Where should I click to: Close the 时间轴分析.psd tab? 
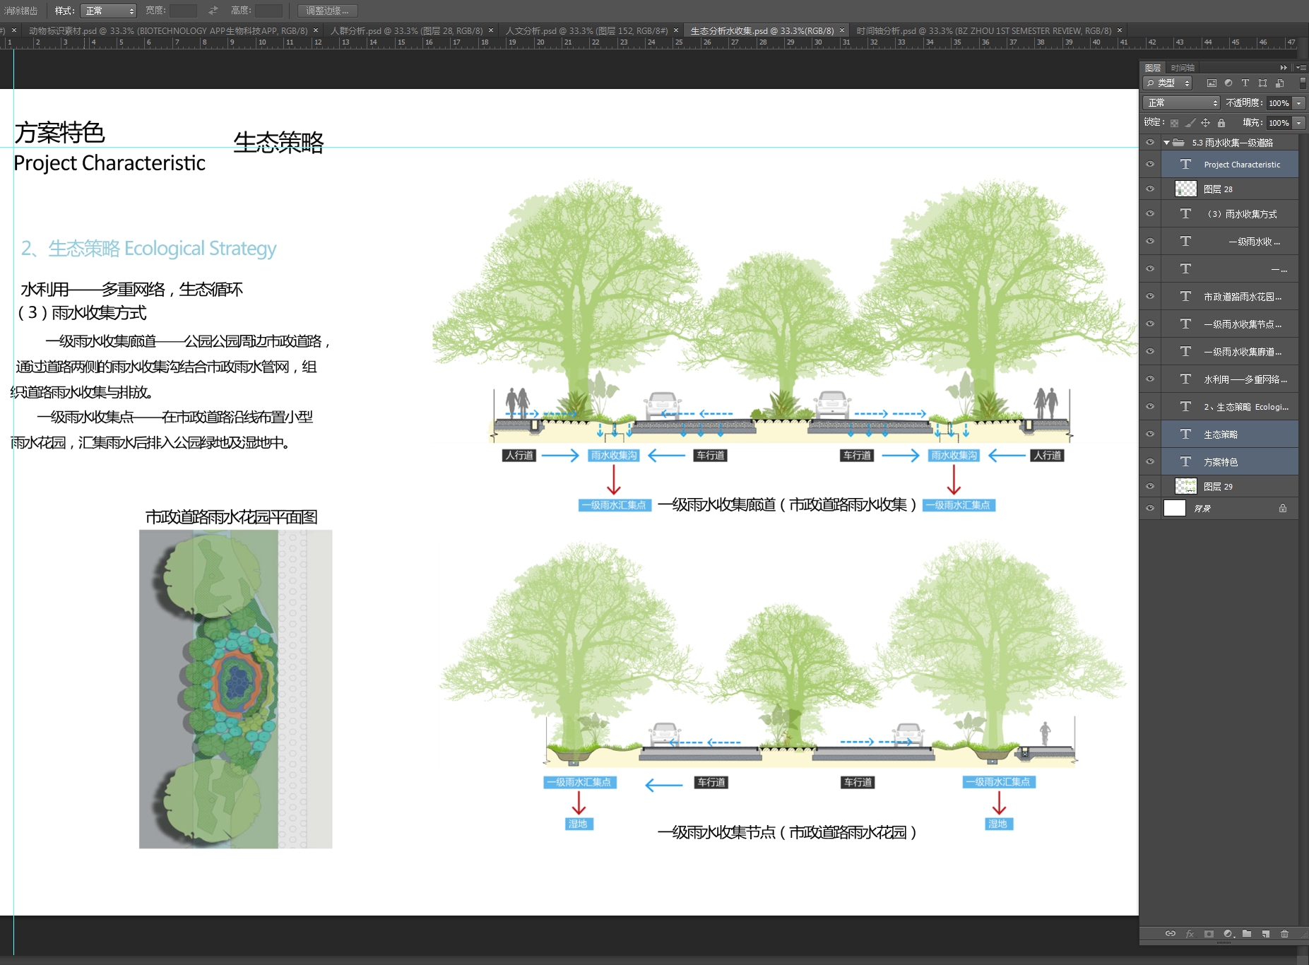pos(1120,30)
